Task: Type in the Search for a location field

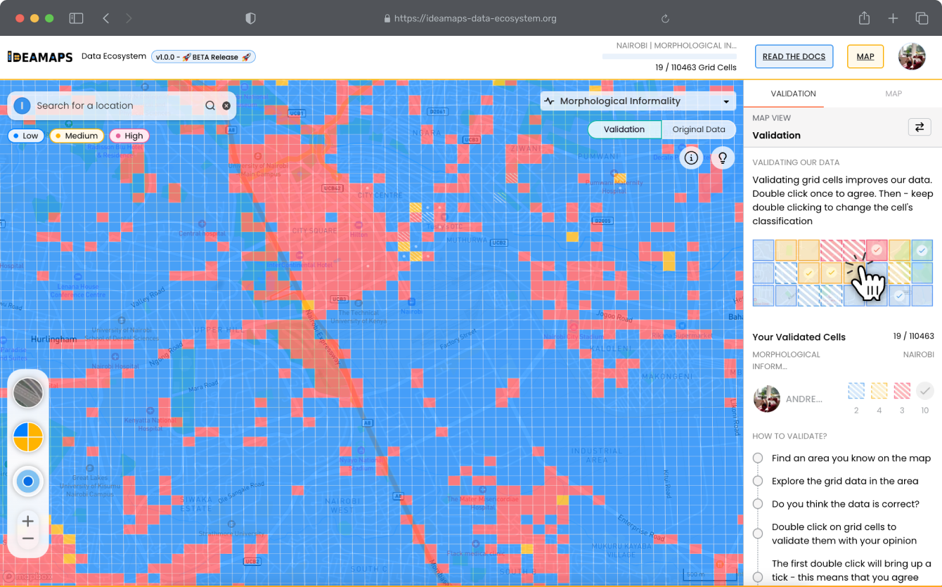Action: pos(116,105)
